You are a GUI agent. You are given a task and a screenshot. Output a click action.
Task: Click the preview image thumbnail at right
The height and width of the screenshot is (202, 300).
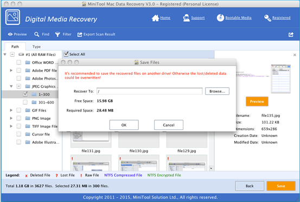(280, 79)
